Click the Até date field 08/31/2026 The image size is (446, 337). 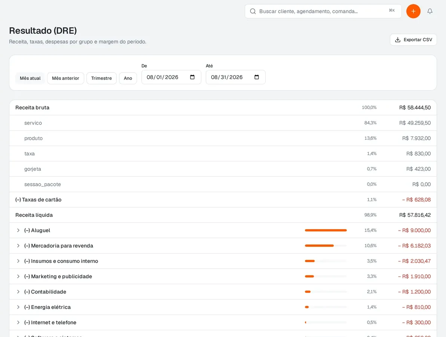point(235,77)
